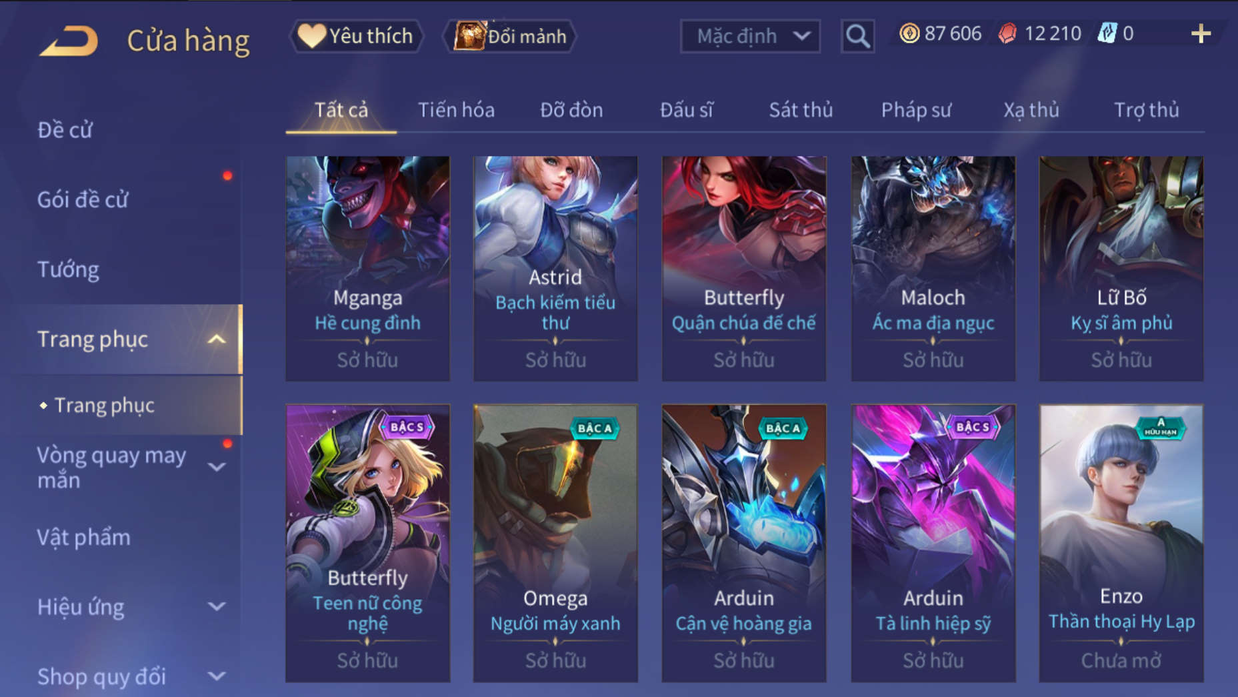Open Đổi mảnh fragment exchange chest
This screenshot has height=697, width=1238.
510,36
